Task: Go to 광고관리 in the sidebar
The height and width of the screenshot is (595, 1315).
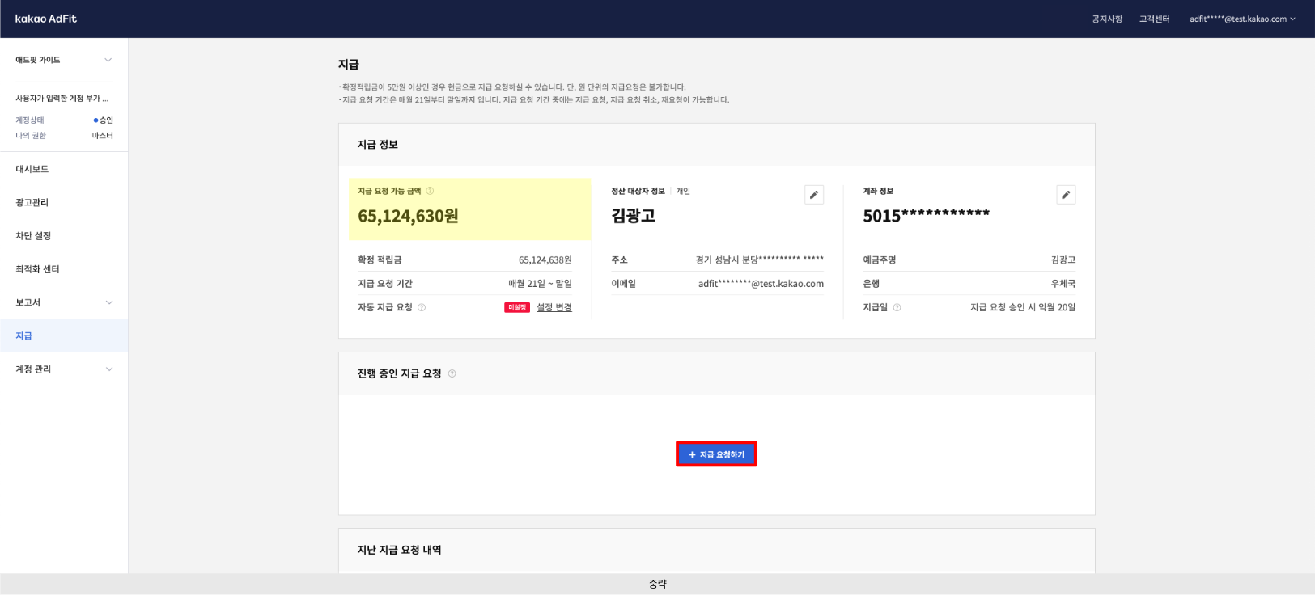Action: (x=32, y=202)
